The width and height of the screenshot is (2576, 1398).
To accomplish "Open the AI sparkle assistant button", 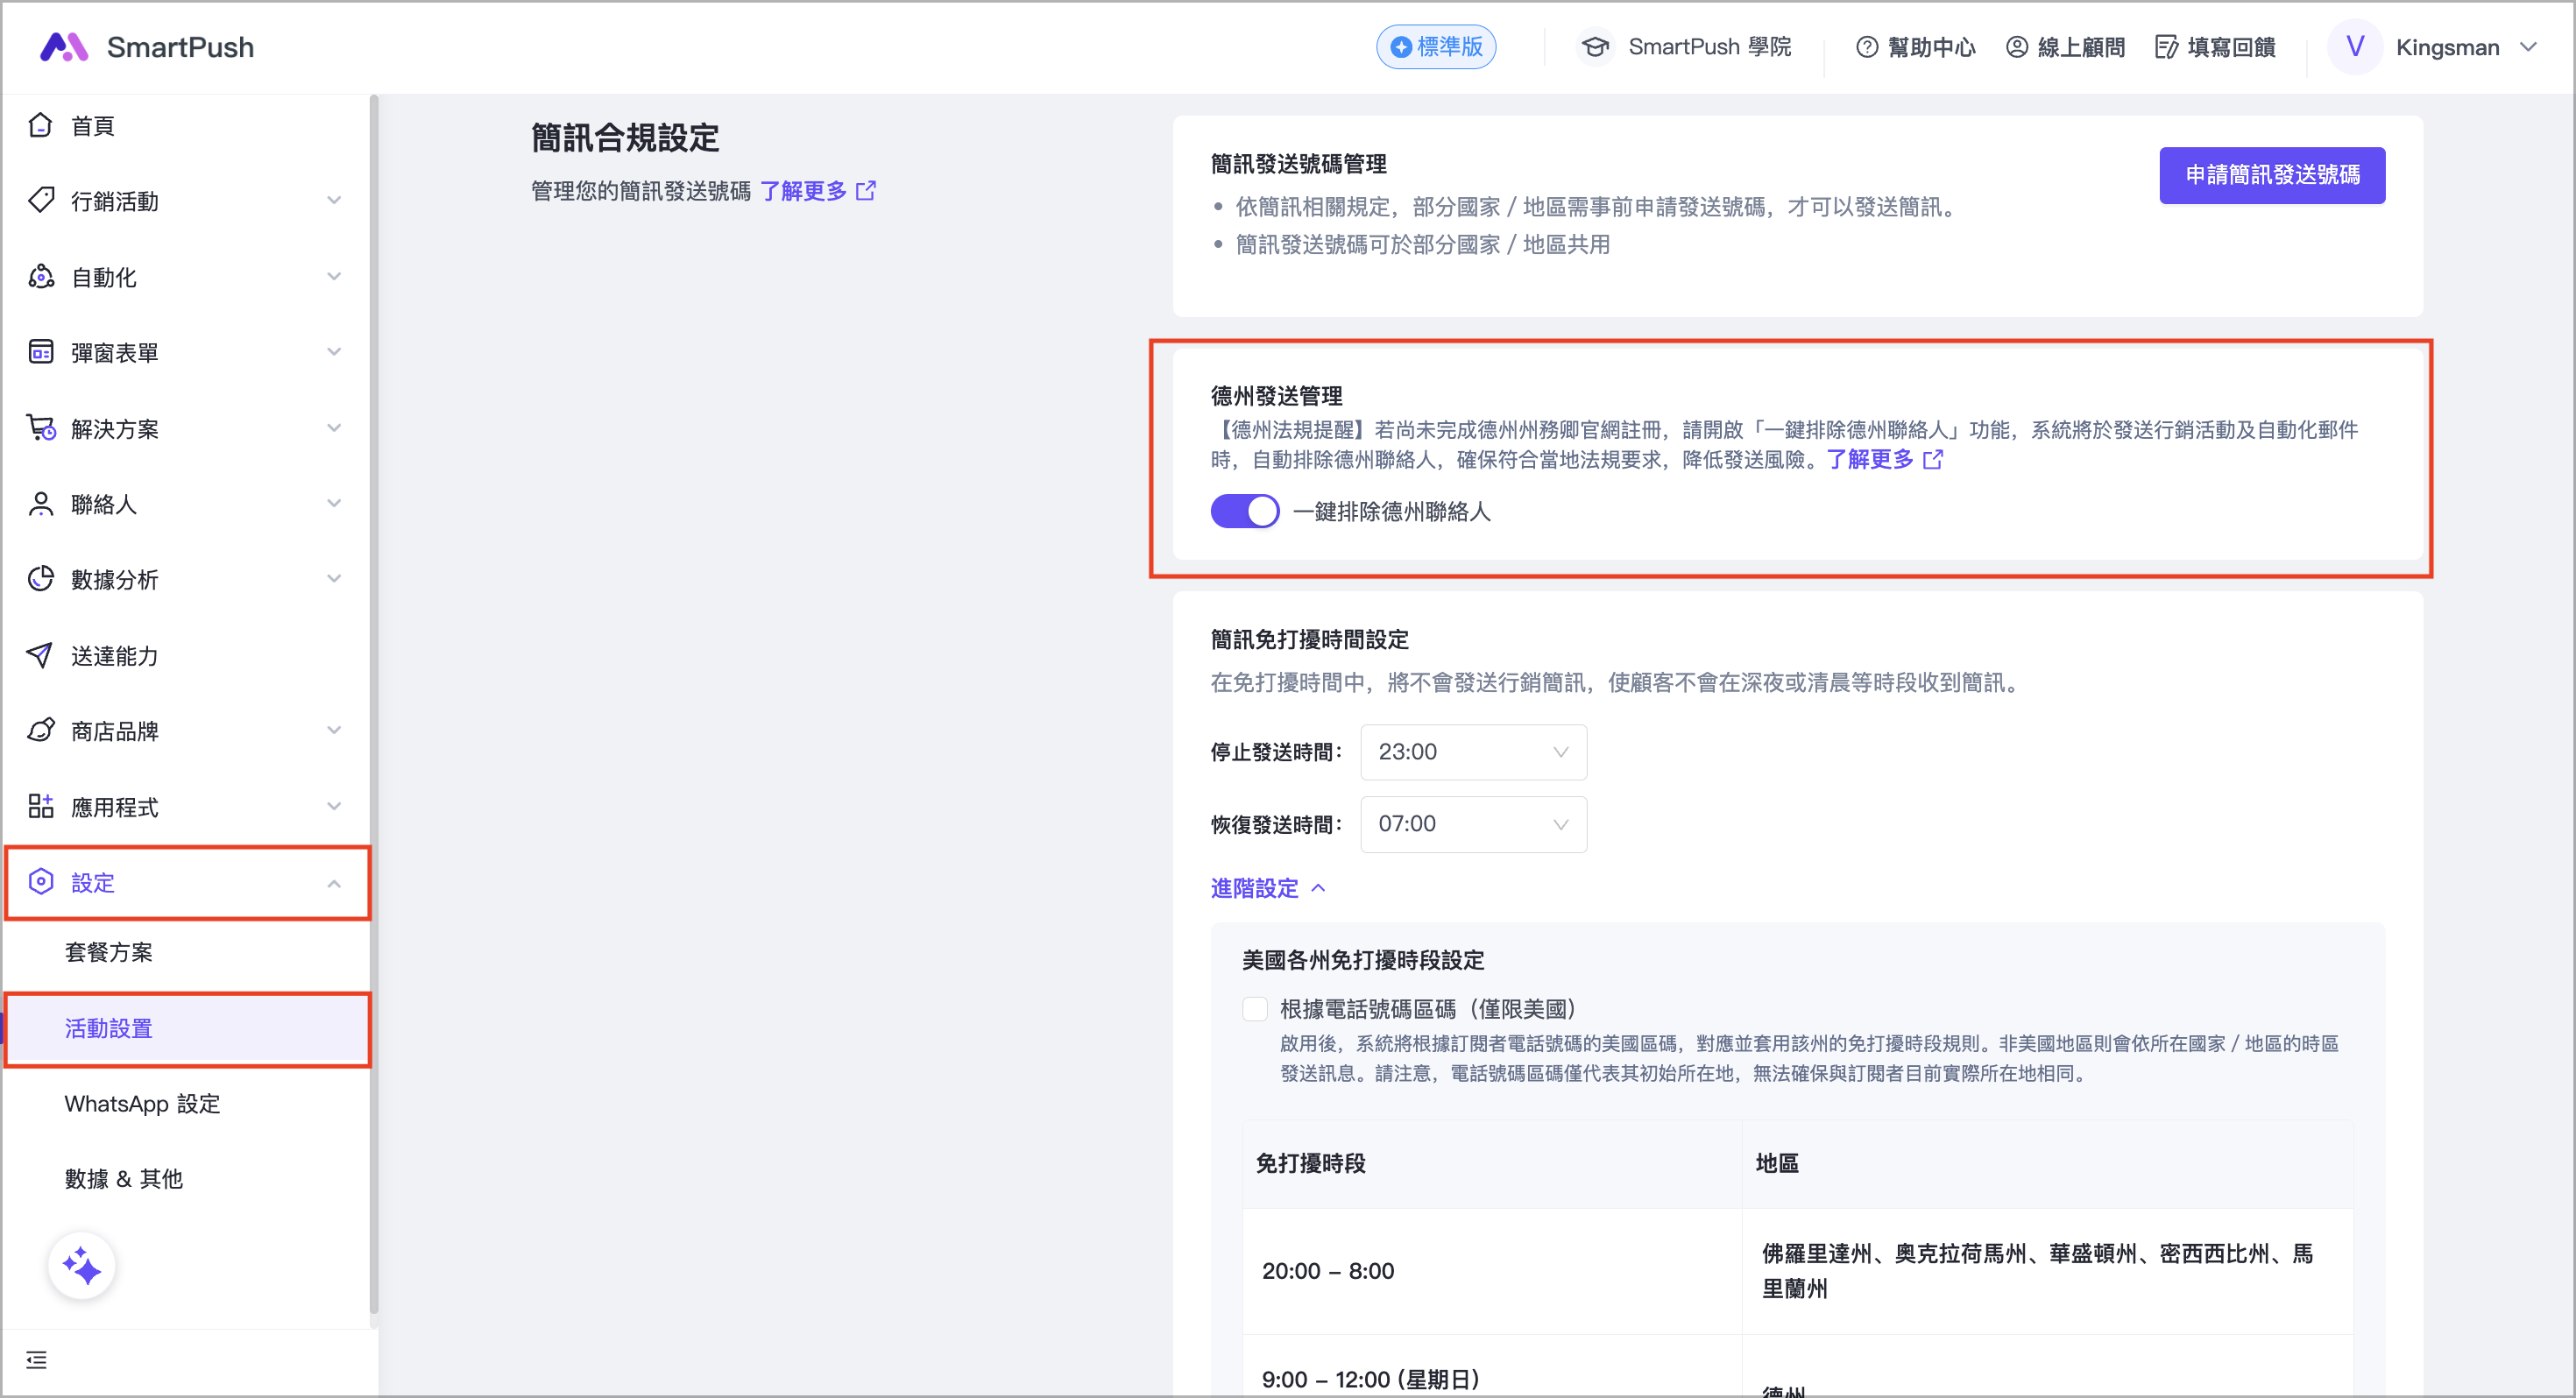I will 82,1266.
